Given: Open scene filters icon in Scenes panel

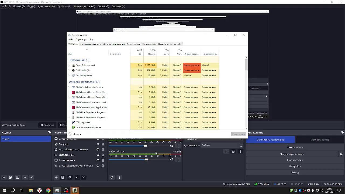Looking at the screenshot, I should pyautogui.click(x=18, y=177).
